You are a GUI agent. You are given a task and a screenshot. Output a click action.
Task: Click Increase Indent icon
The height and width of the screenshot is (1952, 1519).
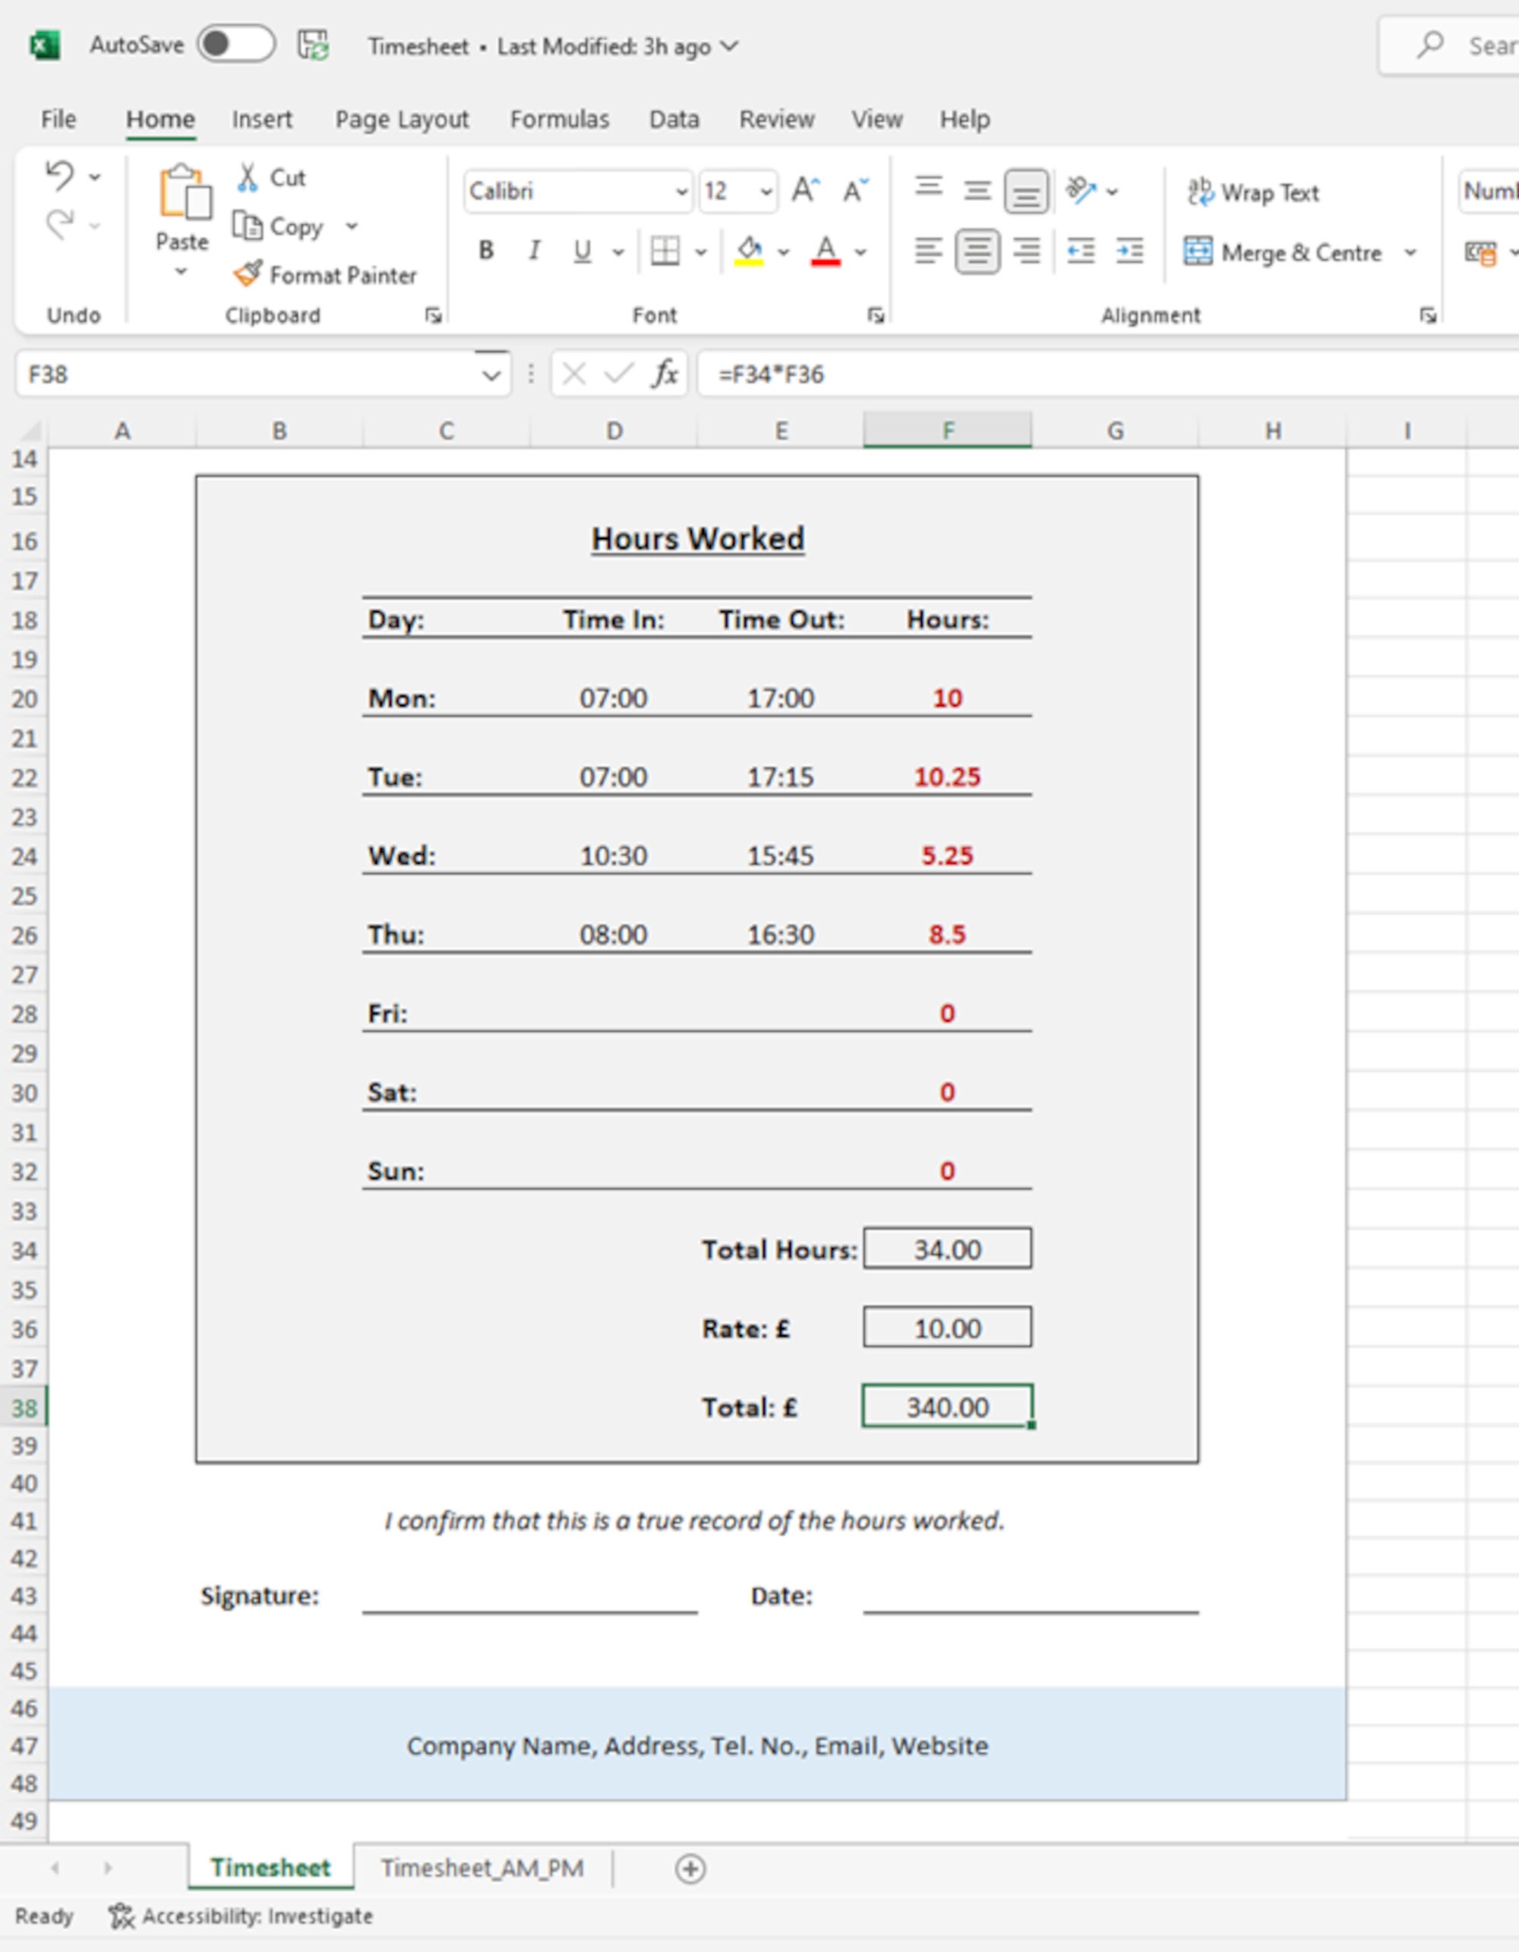(1130, 251)
